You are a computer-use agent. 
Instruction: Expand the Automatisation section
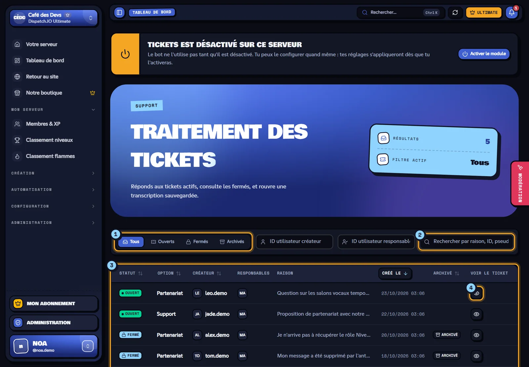click(x=53, y=190)
